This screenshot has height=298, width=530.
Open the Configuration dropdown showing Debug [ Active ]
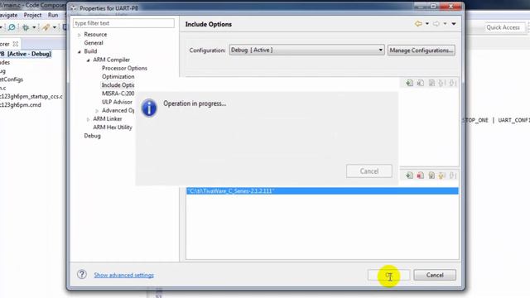(306, 50)
